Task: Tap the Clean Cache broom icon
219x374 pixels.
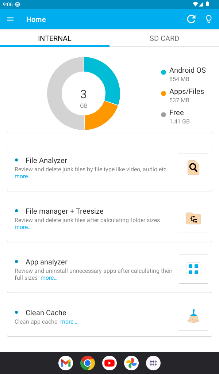Action: click(193, 316)
